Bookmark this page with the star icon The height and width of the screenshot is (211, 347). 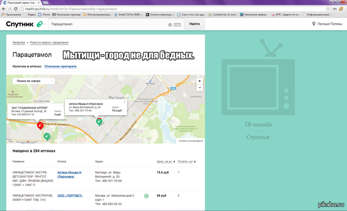328,9
